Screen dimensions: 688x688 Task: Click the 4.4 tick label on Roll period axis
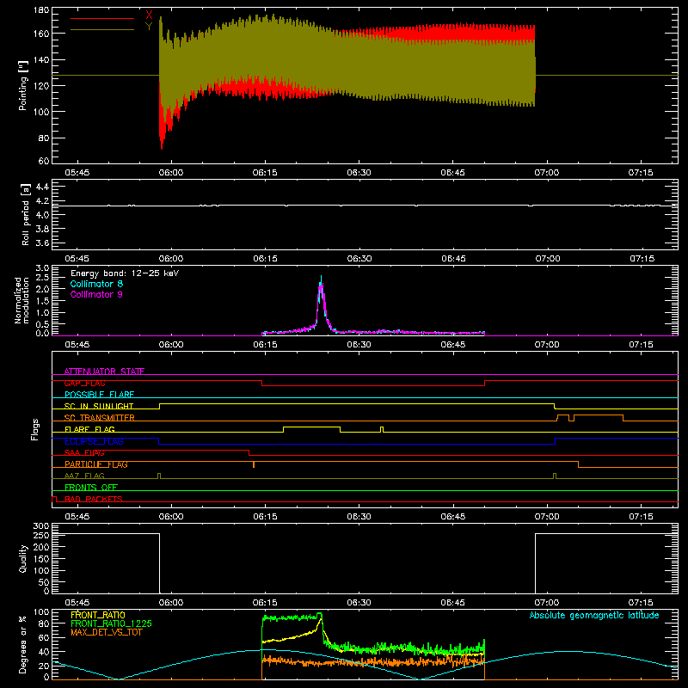[42, 187]
